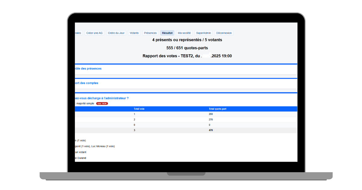Click the Déconnexion button
This screenshot has width=362, height=190.
point(224,33)
